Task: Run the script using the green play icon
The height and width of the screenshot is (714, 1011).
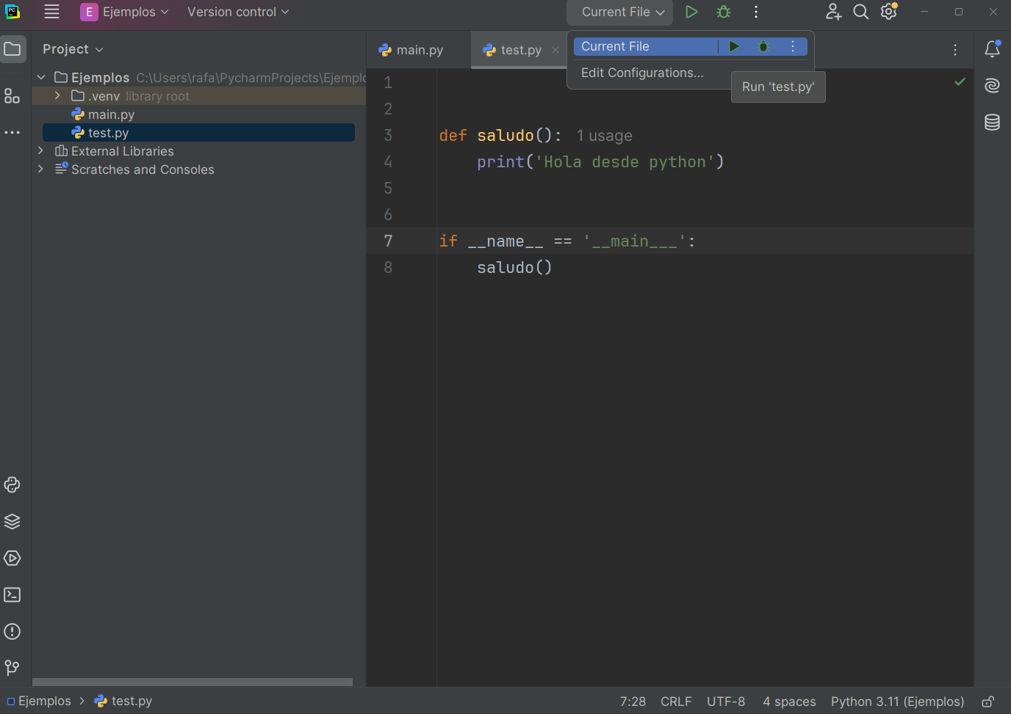Action: point(691,12)
